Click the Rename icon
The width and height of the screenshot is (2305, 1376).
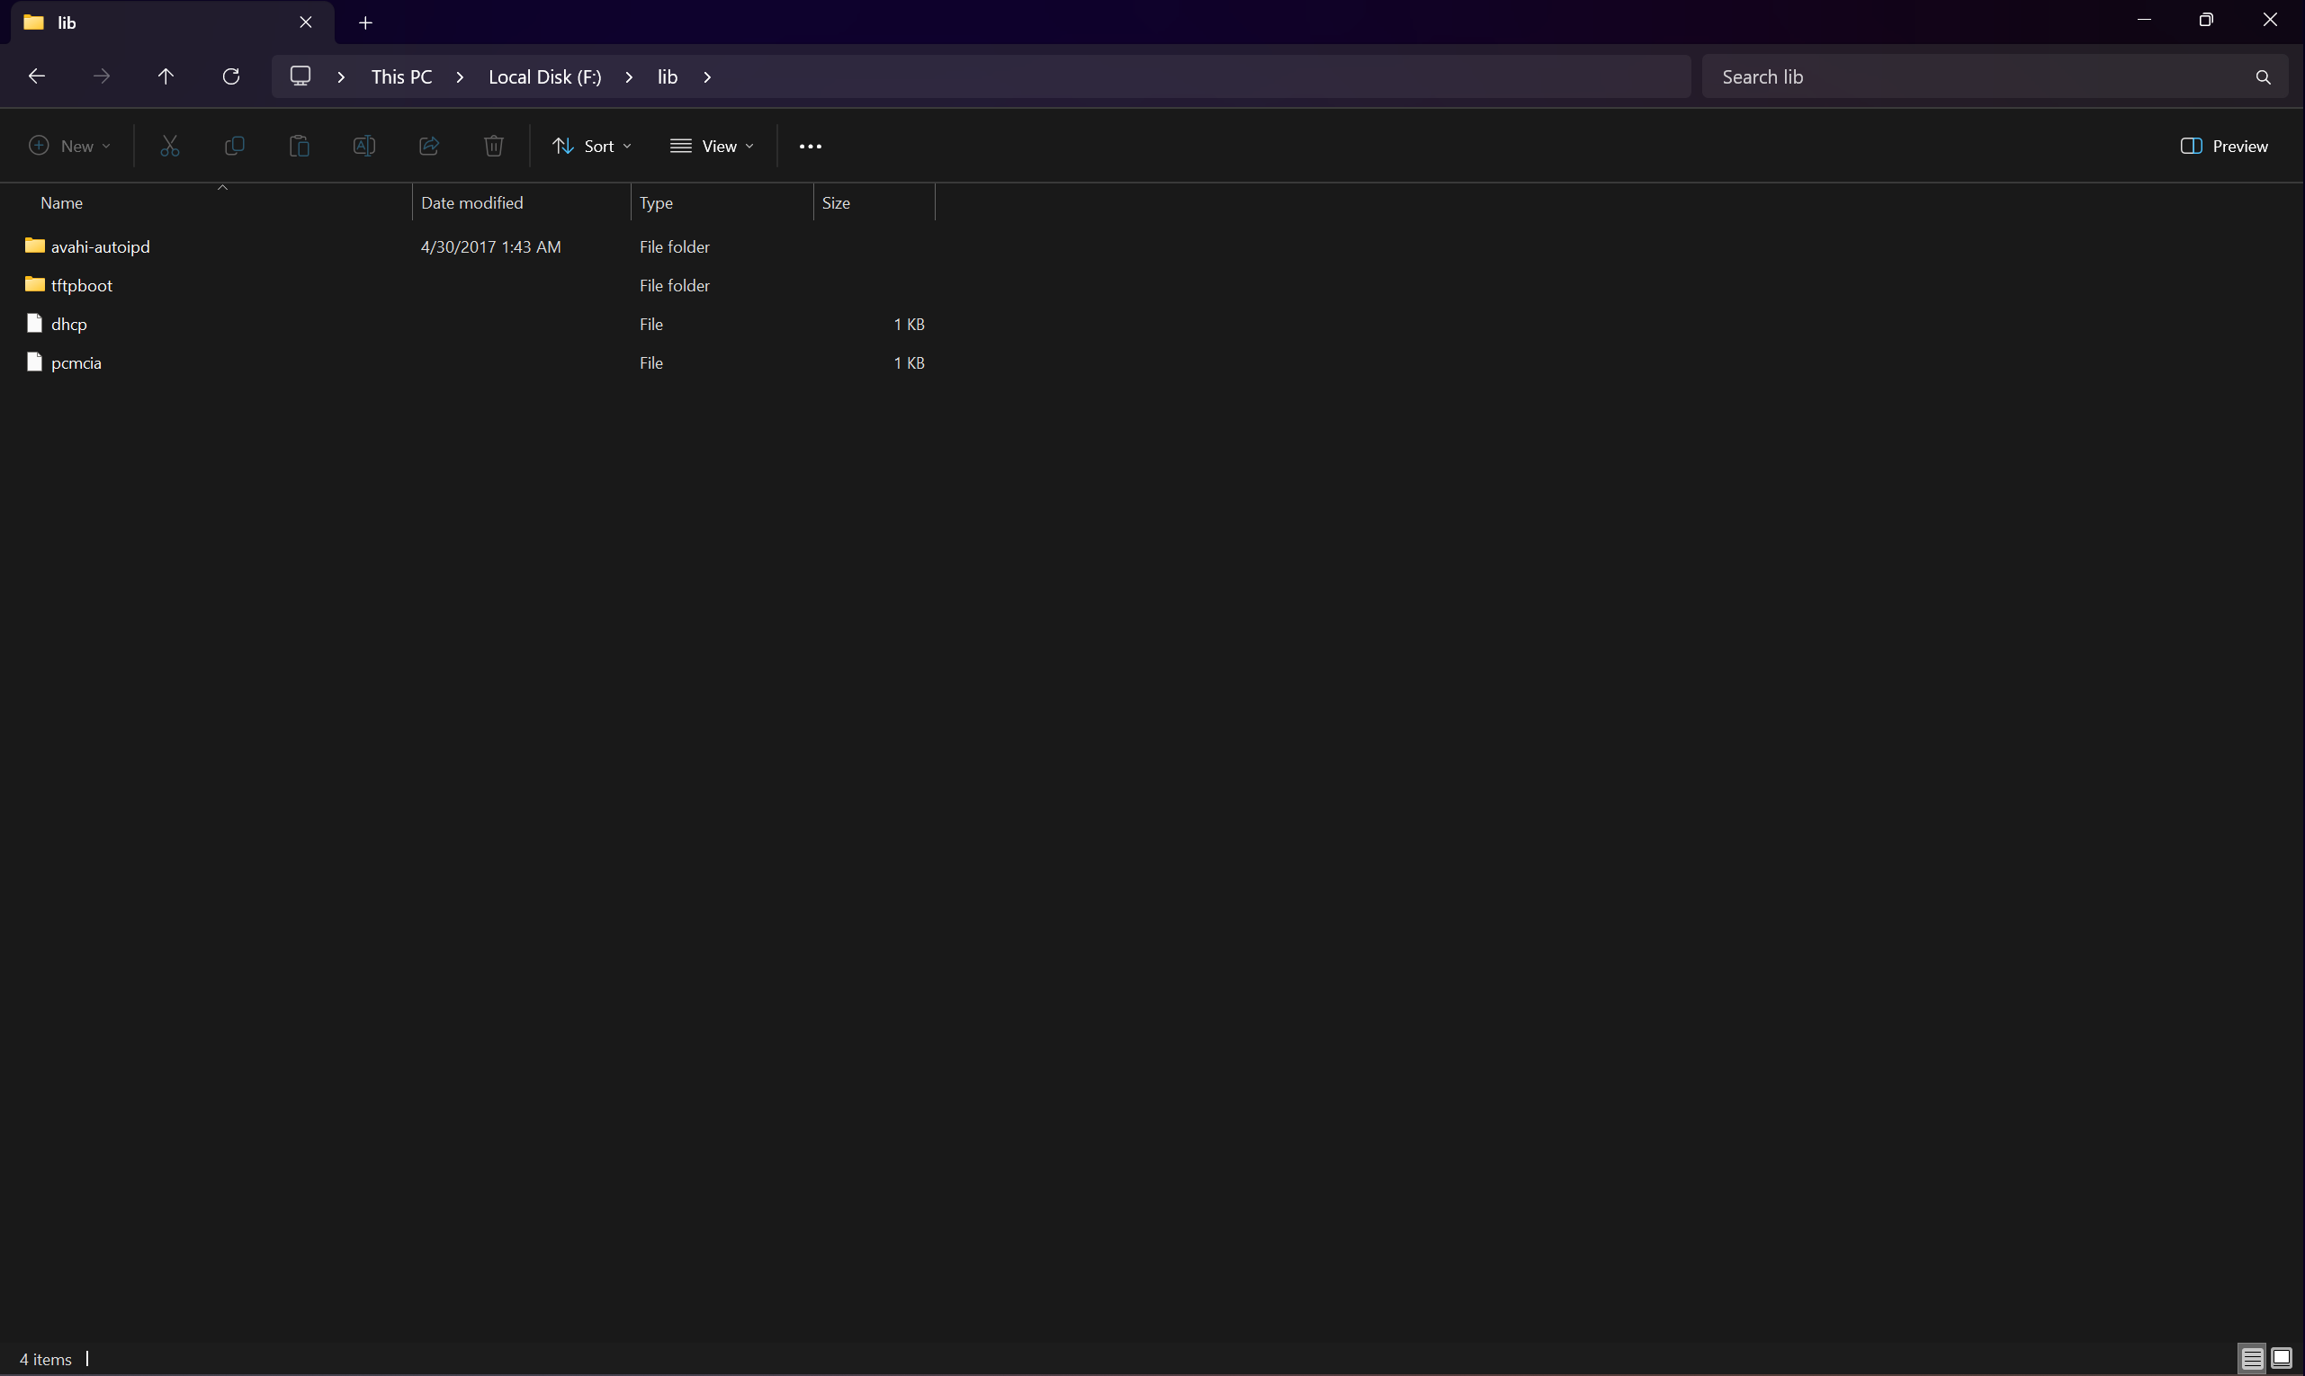[363, 146]
